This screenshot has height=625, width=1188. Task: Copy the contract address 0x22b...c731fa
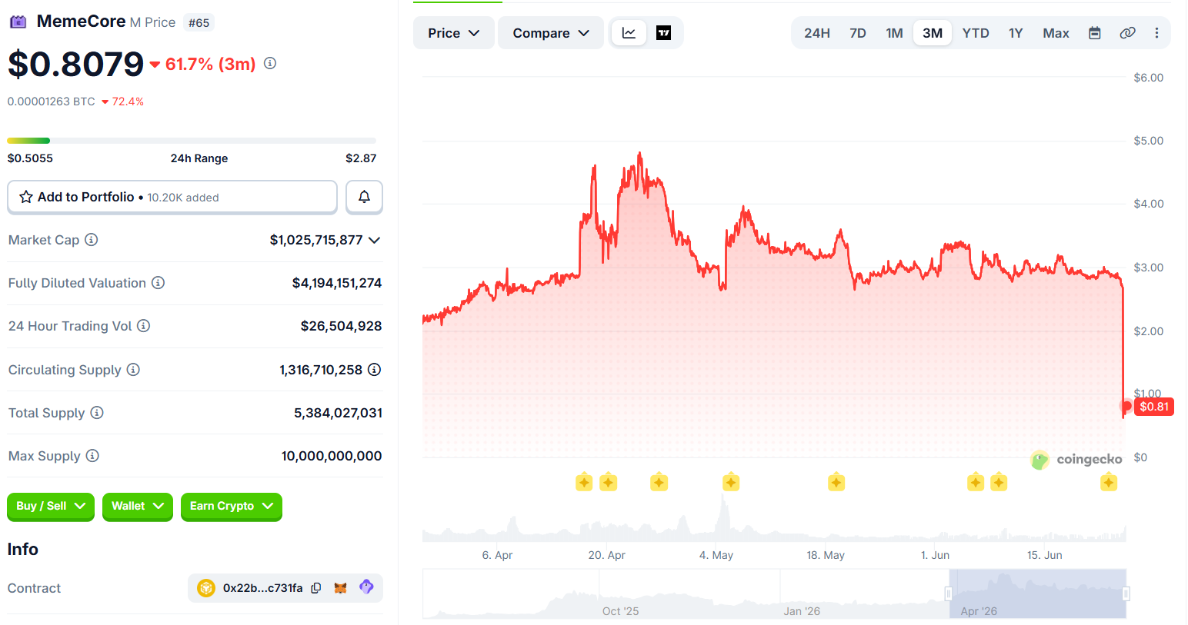pos(316,588)
